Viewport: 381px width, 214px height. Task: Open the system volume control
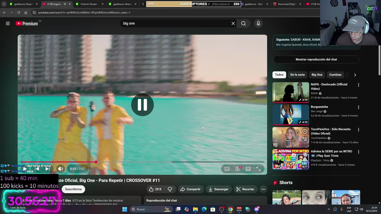(x=361, y=209)
